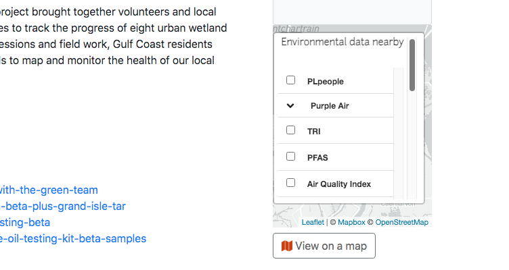Expand the Purple Air layer chevron
Screen dimensions: 509x270
click(290, 106)
